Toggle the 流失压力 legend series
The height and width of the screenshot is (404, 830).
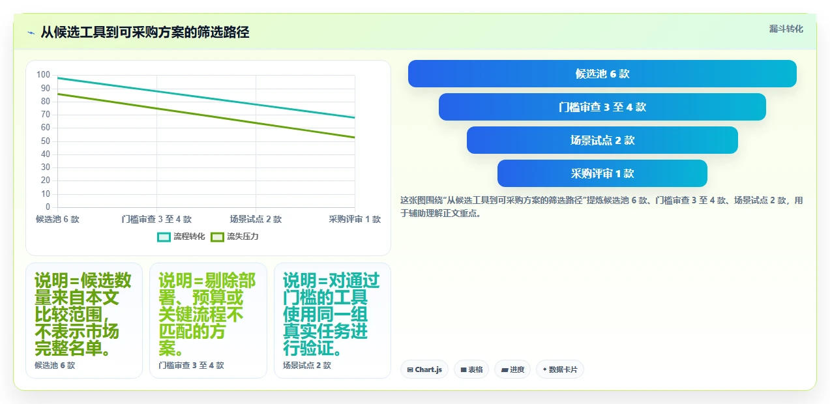click(235, 237)
